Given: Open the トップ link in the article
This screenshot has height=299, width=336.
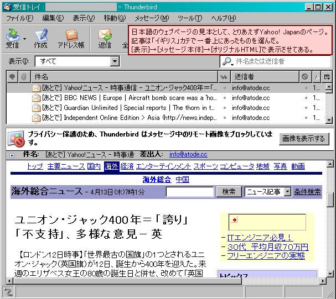Looking at the screenshot, I should coord(35,166).
